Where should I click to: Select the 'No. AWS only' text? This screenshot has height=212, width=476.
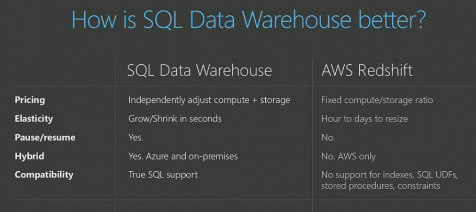(x=348, y=156)
